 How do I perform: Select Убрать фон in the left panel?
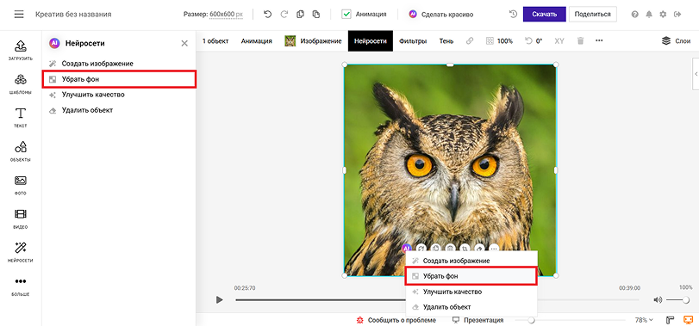119,79
